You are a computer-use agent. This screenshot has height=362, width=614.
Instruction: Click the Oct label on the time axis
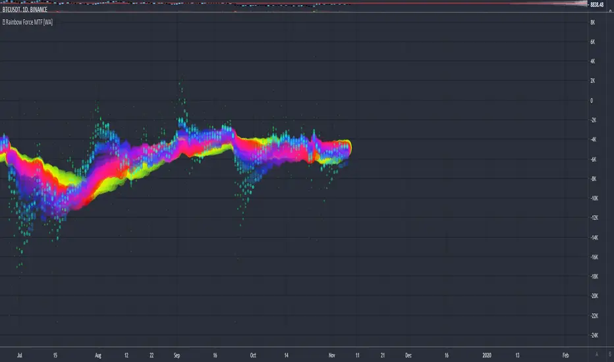[253, 353]
